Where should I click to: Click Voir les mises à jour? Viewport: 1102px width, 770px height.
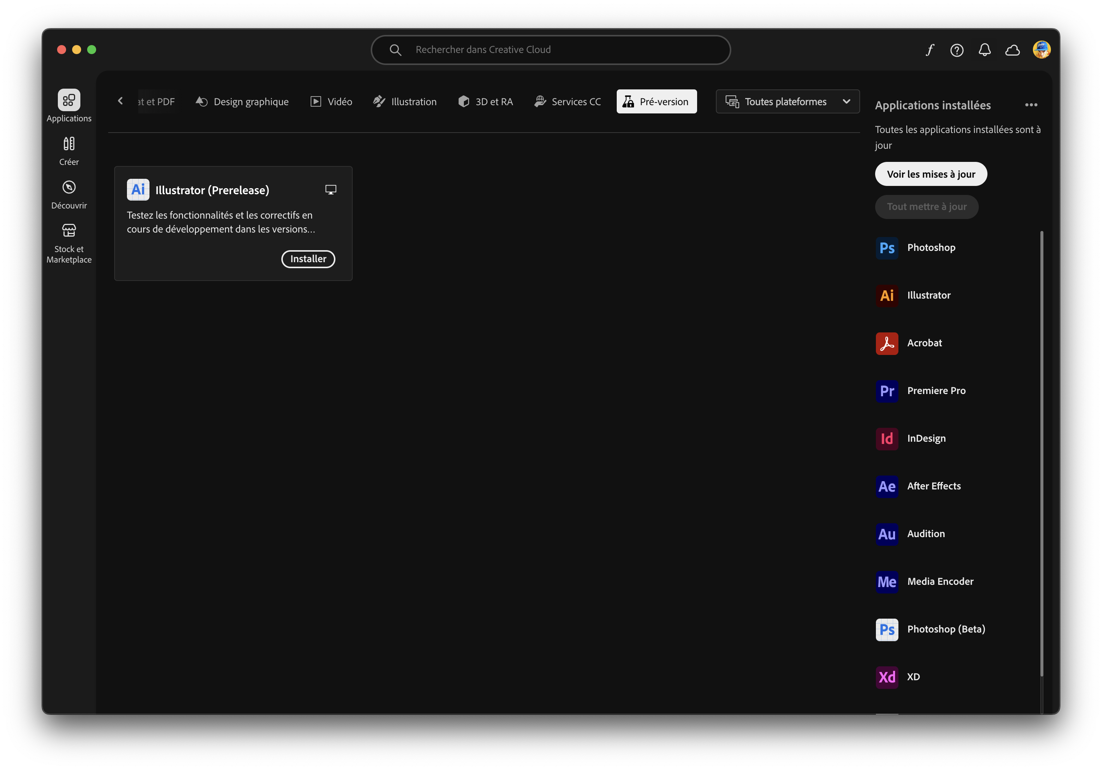click(x=931, y=174)
